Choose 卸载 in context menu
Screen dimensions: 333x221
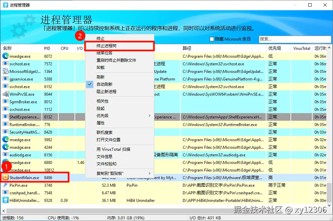[x=120, y=68]
